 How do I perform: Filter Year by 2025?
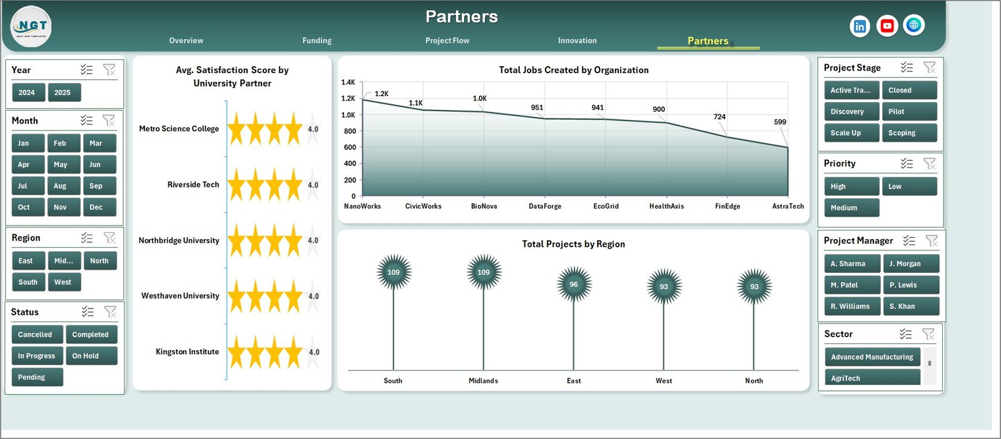click(x=63, y=92)
